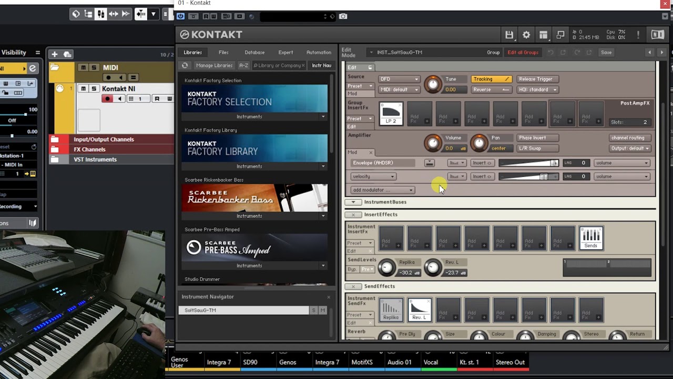
Task: Open the Output: default dropdown
Action: click(630, 148)
